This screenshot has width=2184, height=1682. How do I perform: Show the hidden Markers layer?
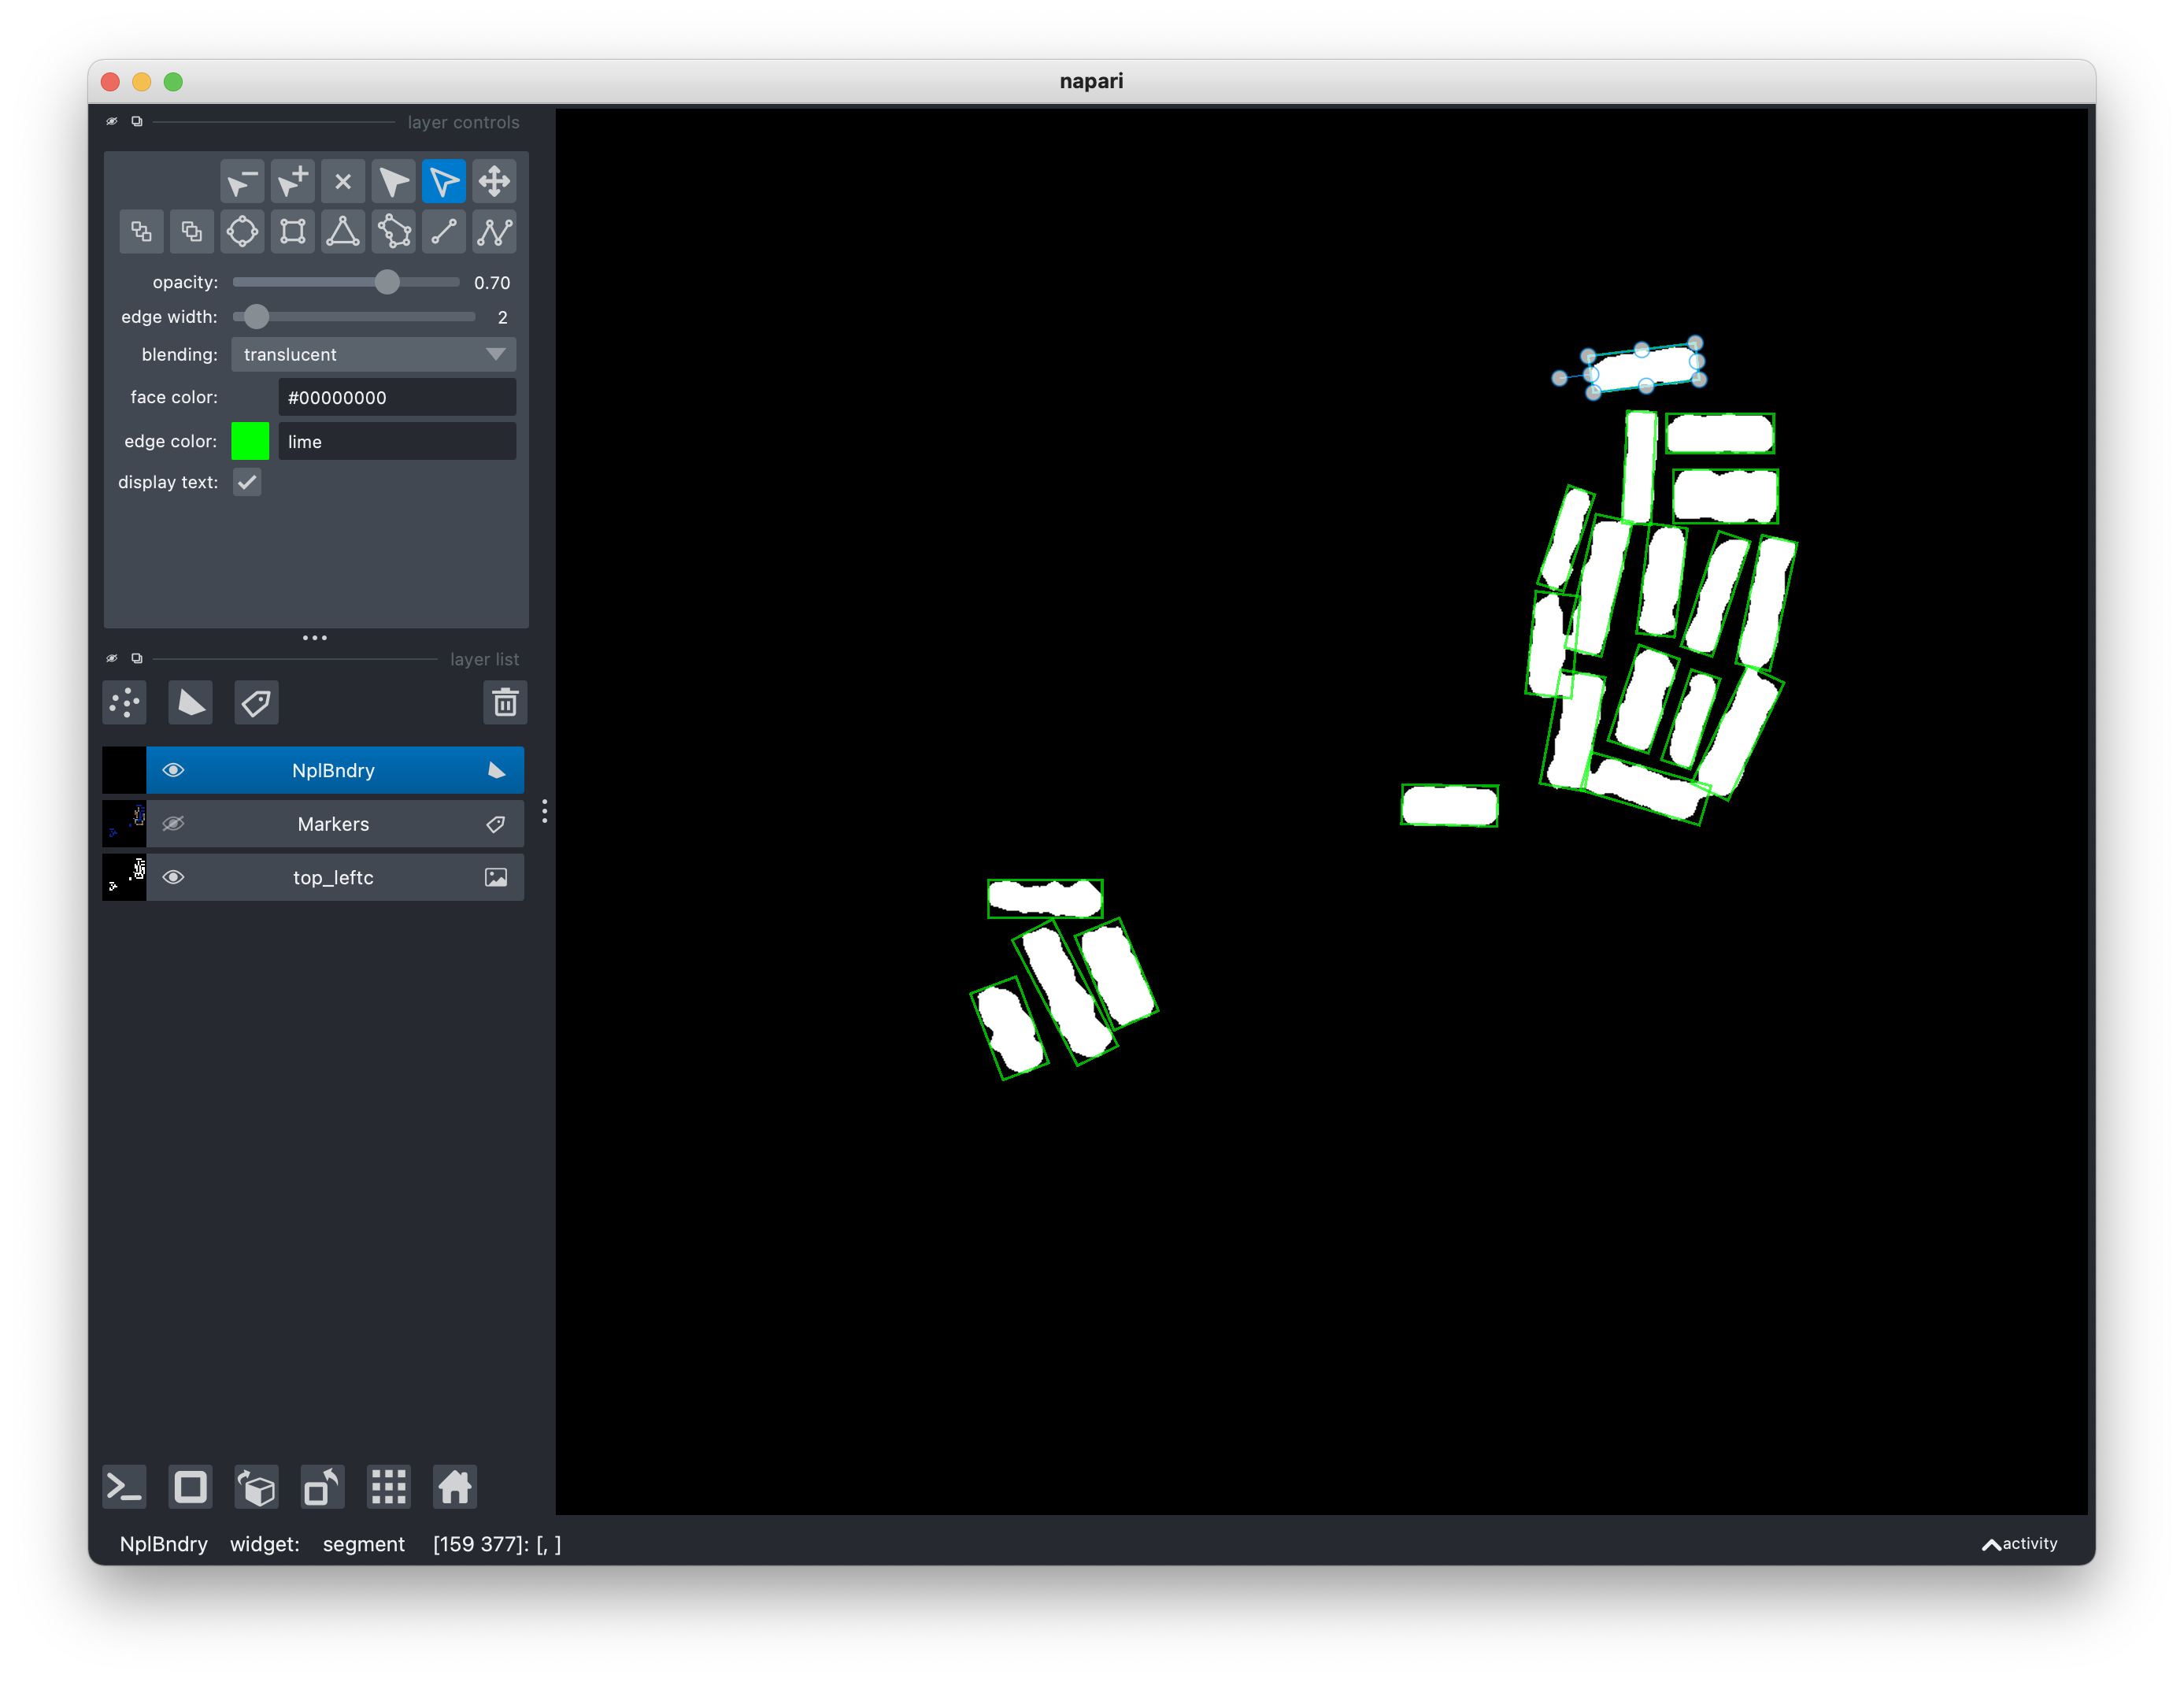(173, 824)
